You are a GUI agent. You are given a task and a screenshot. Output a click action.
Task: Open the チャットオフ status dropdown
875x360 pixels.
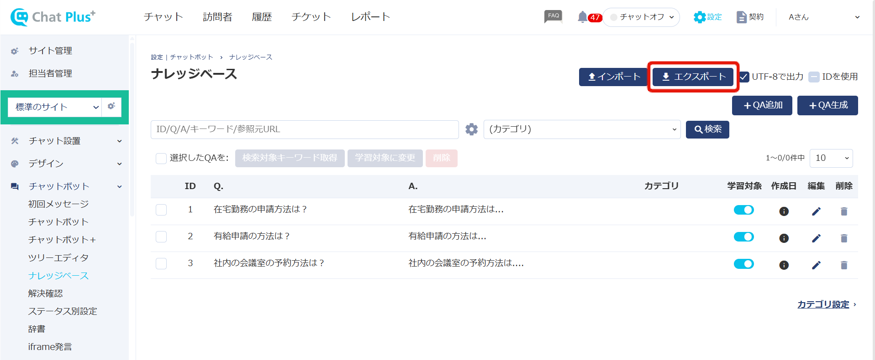click(641, 17)
